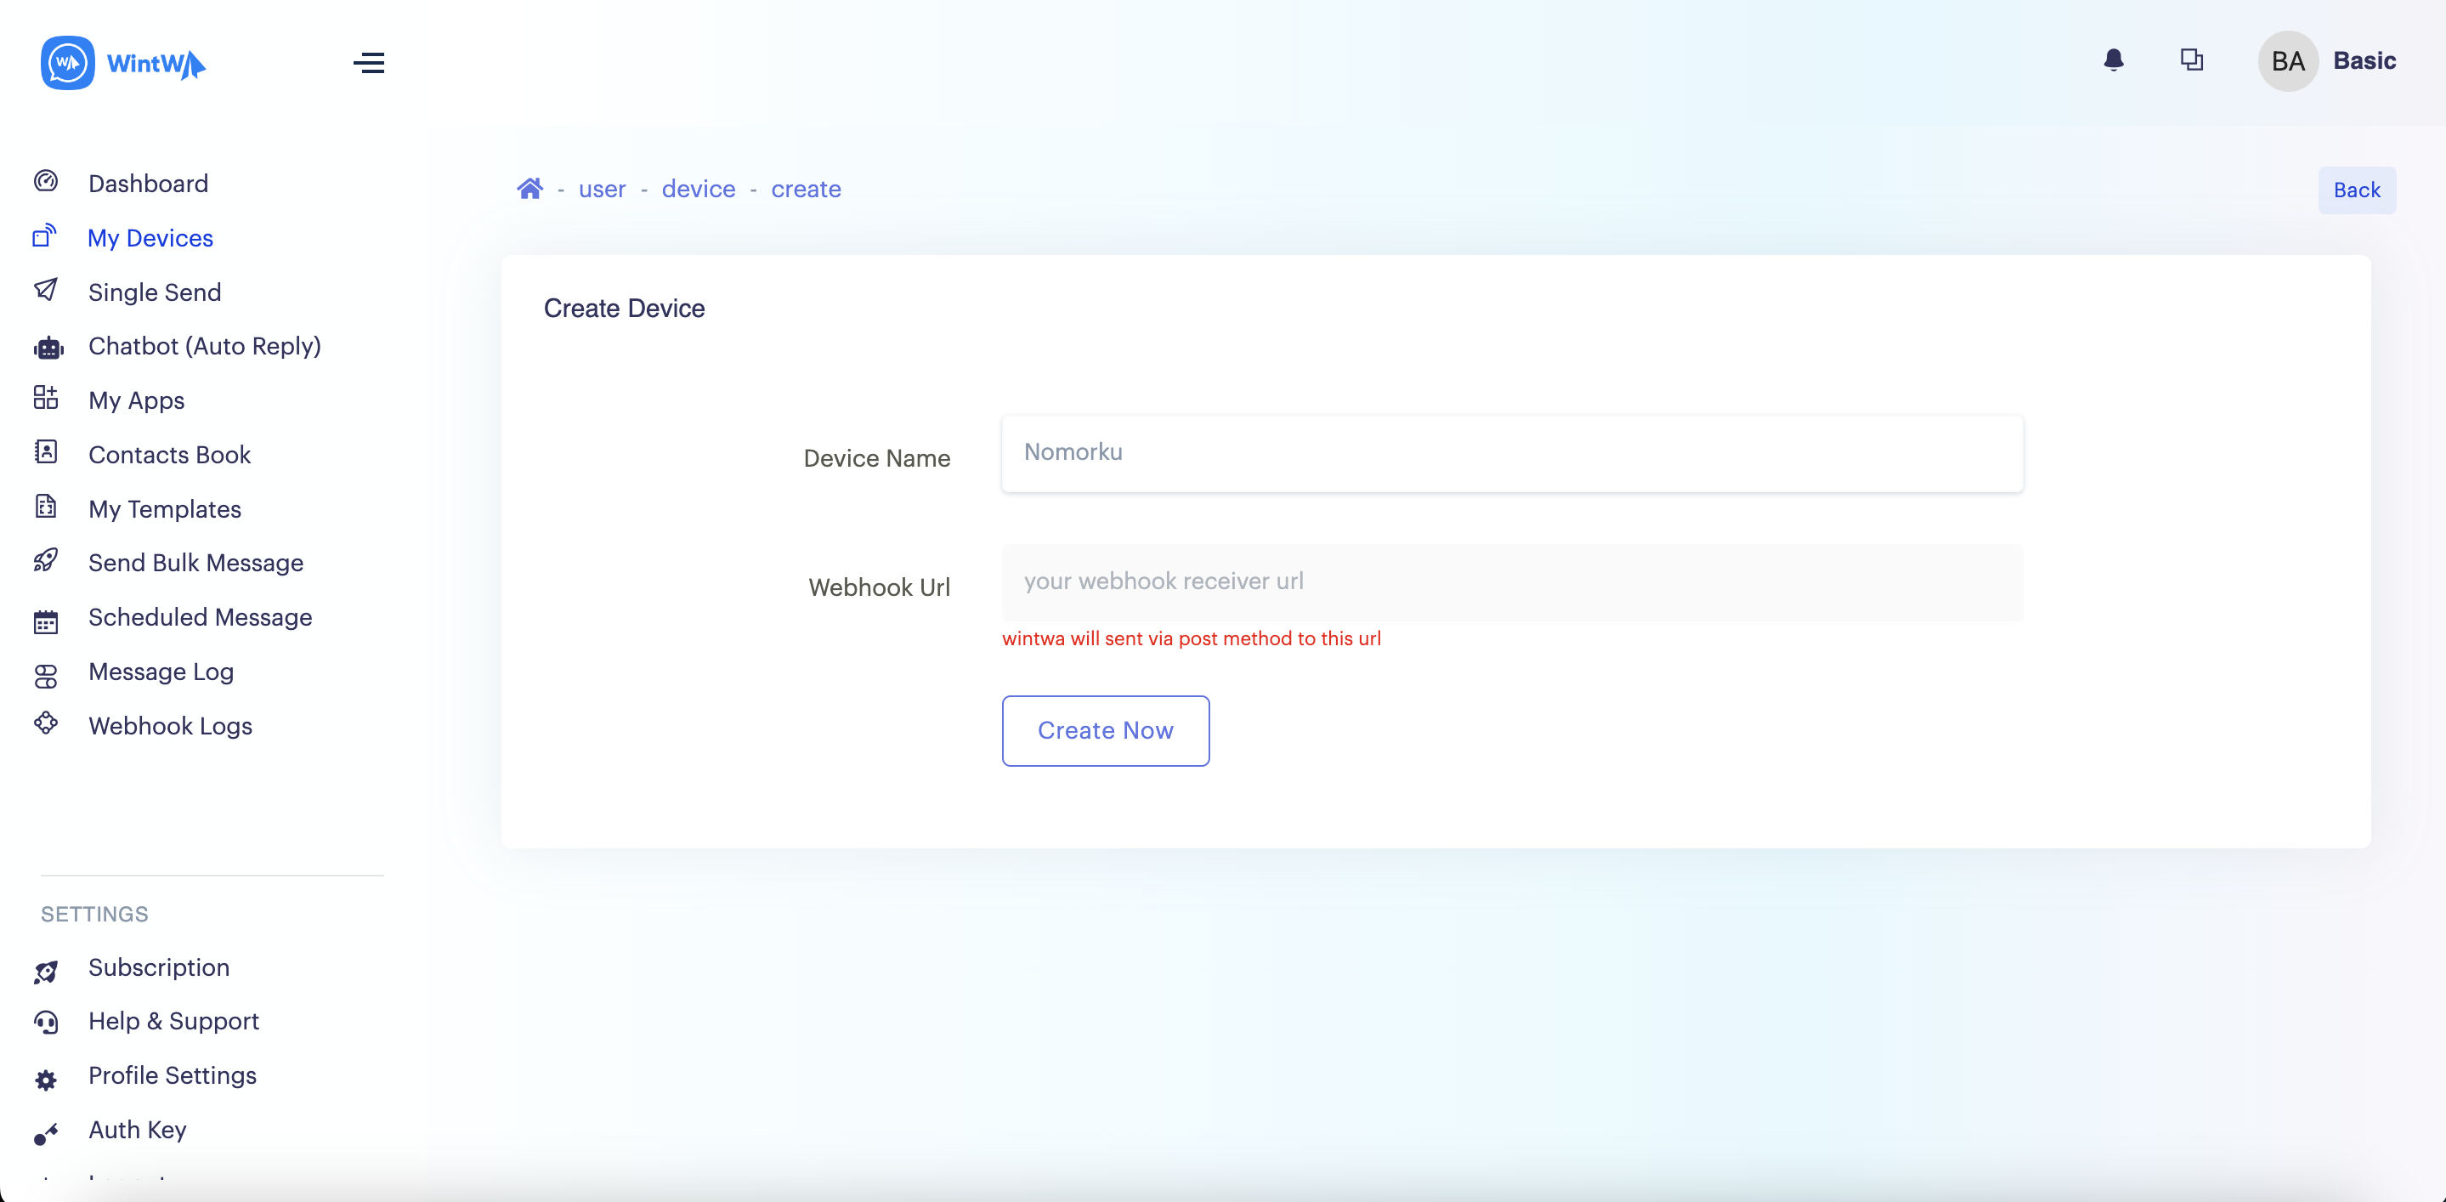Click the Send Bulk Message rocket icon
2446x1202 pixels.
pos(46,561)
